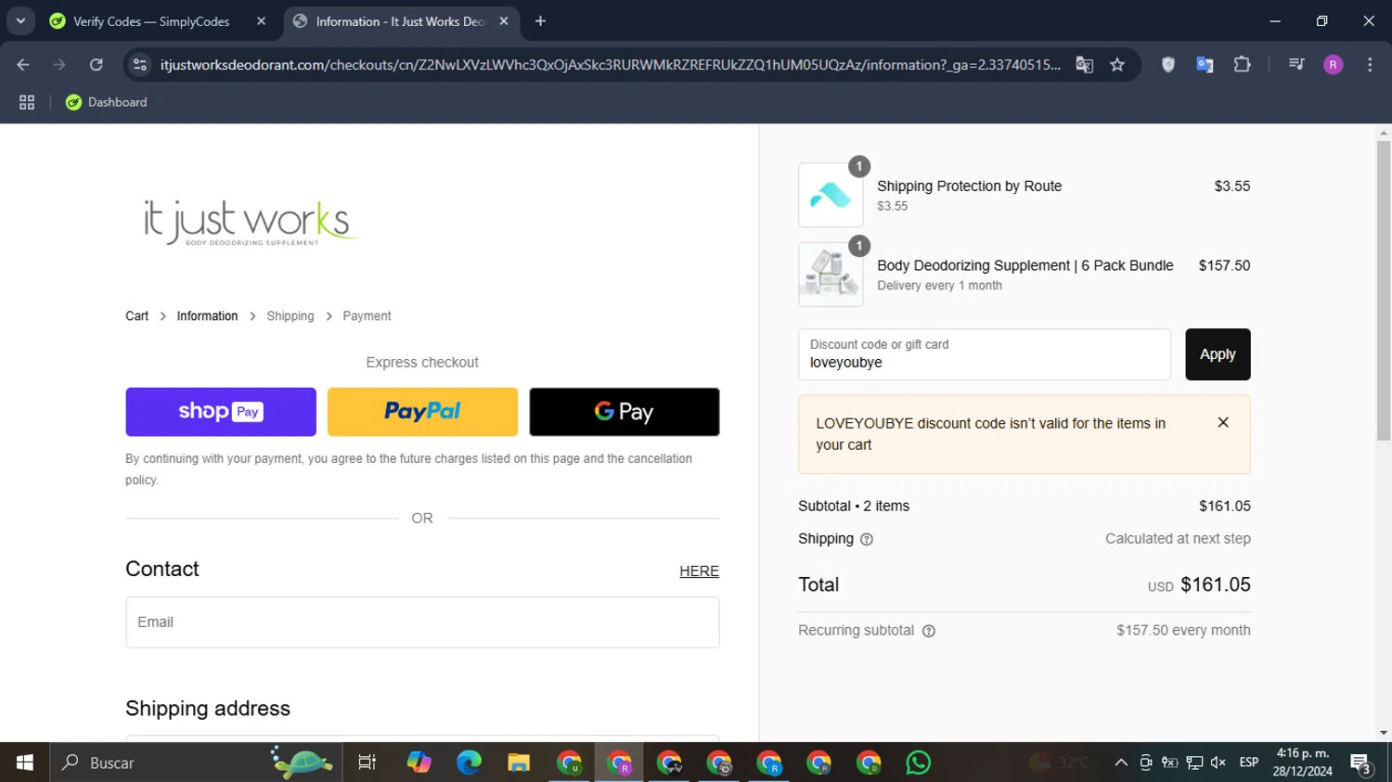Open the apps grid in bookmarks bar
The width and height of the screenshot is (1392, 782).
point(27,103)
